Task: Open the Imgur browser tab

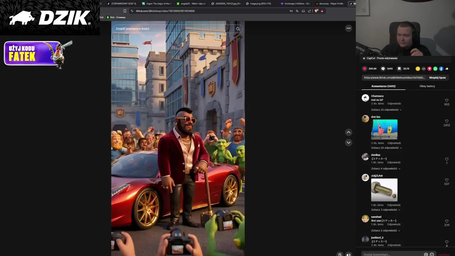Action: 156,4
